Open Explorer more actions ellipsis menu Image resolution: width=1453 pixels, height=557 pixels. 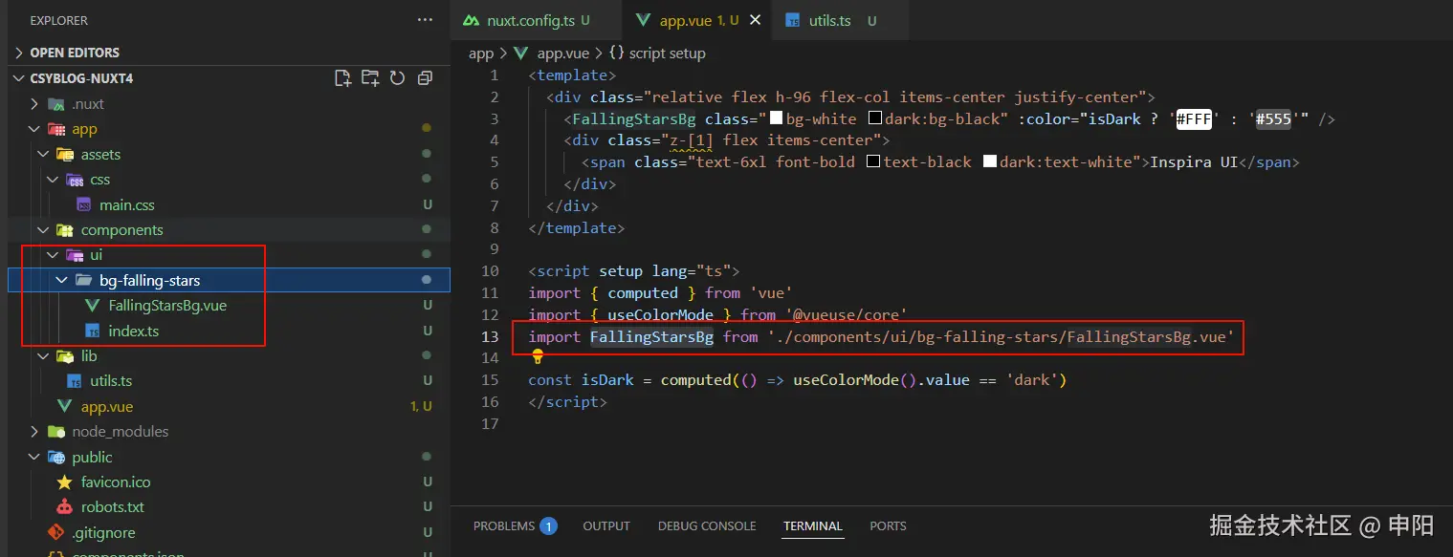425,20
